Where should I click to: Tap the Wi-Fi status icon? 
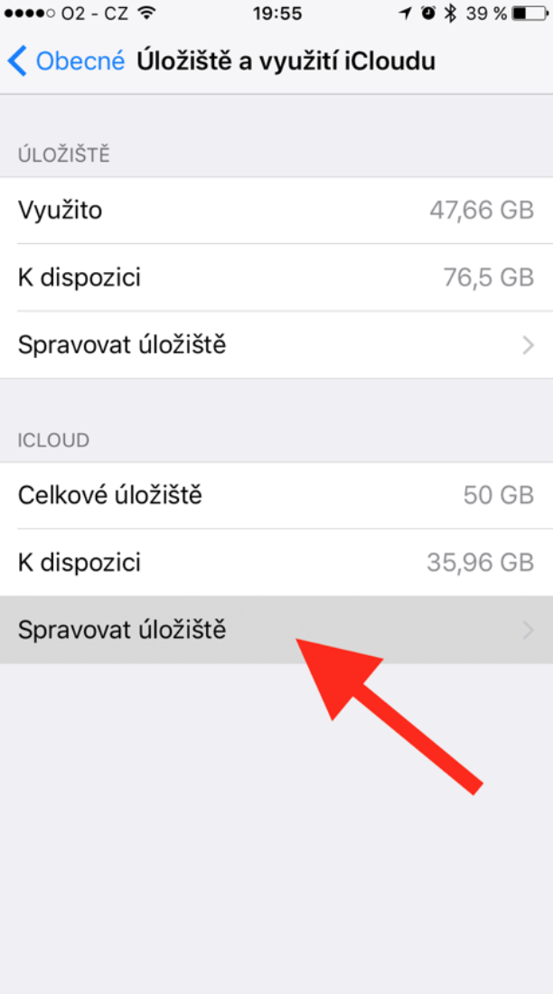tap(147, 13)
